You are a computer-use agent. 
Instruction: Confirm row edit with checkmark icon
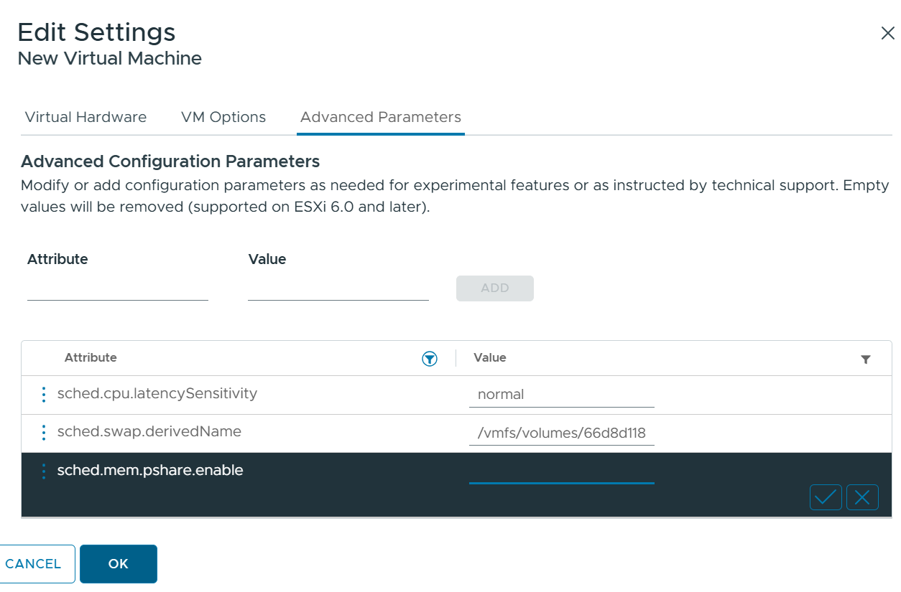coord(826,497)
